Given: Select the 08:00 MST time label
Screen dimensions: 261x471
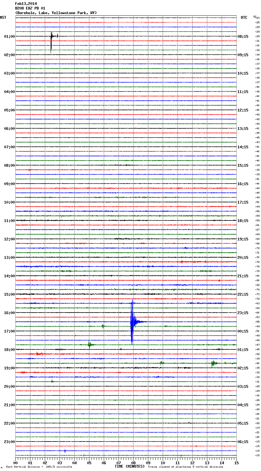Looking at the screenshot, I should [10, 165].
